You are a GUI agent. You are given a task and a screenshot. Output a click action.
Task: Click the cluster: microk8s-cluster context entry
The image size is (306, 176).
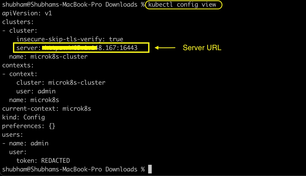[61, 83]
